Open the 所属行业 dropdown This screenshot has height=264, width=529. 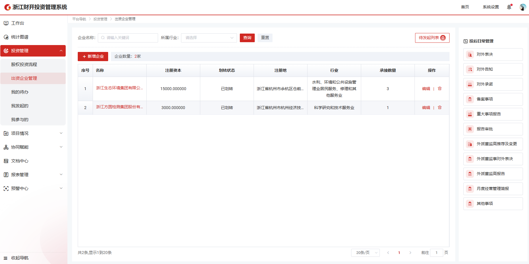(x=209, y=38)
